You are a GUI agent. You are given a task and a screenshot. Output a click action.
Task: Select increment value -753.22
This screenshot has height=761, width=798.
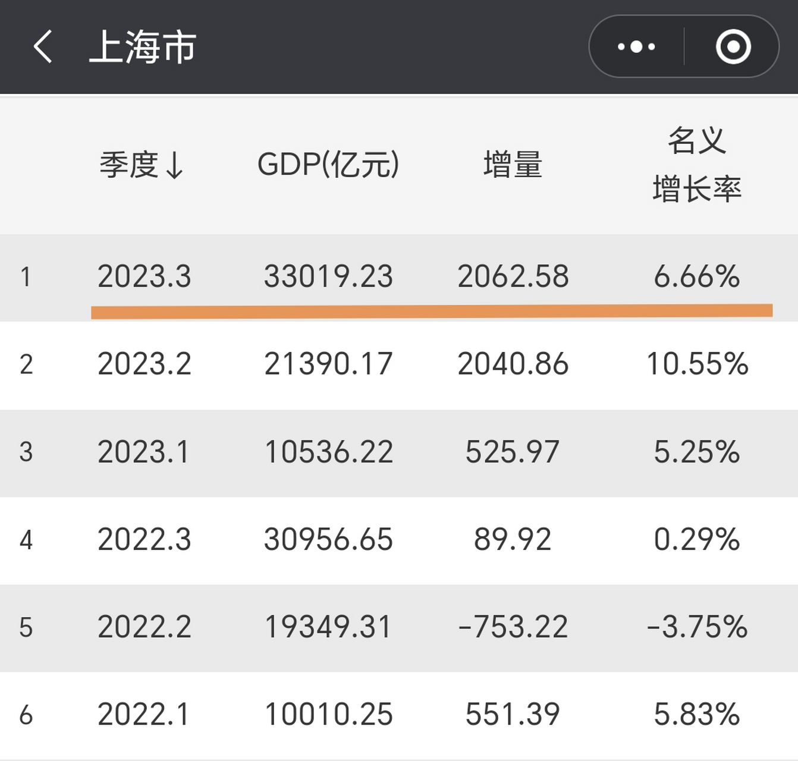pos(513,627)
